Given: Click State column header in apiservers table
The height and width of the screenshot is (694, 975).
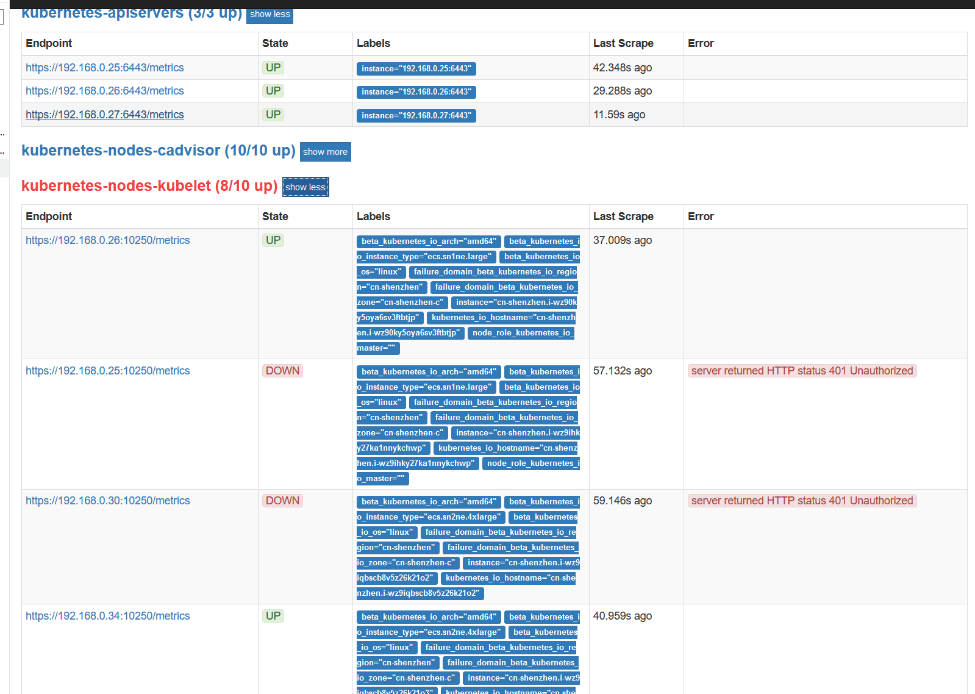Looking at the screenshot, I should (275, 43).
